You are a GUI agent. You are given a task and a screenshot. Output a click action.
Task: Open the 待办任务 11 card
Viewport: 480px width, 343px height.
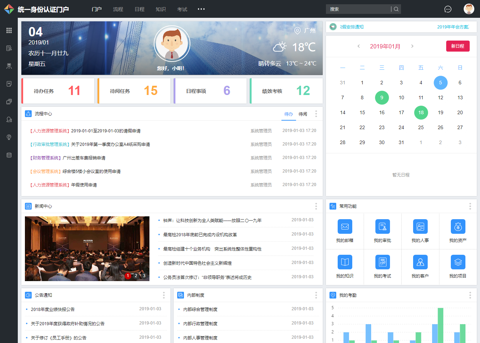coord(58,91)
